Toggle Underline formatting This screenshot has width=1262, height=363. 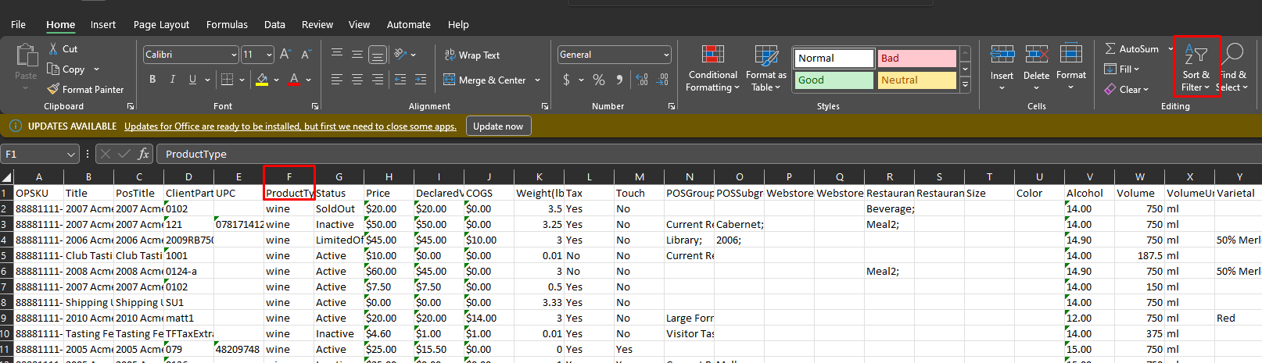[192, 79]
